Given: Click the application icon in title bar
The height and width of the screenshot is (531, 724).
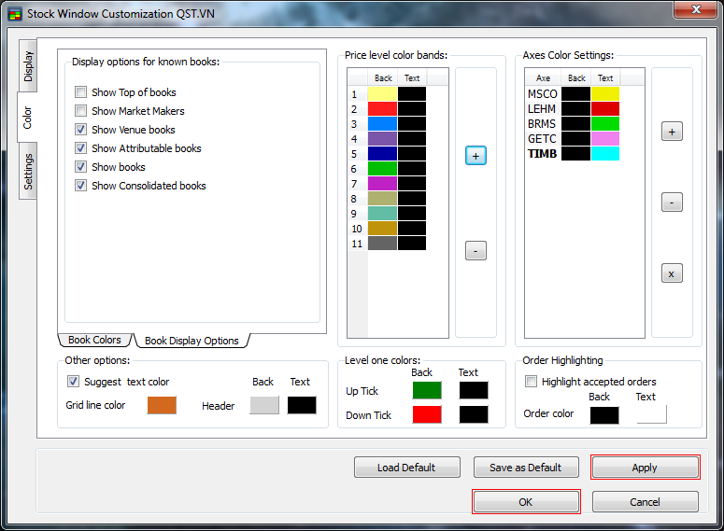Looking at the screenshot, I should click(x=15, y=13).
